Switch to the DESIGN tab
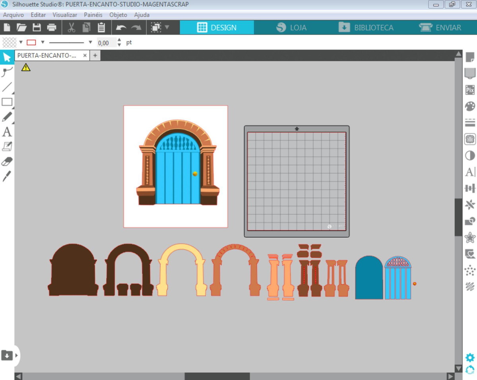The height and width of the screenshot is (380, 477). click(x=217, y=27)
